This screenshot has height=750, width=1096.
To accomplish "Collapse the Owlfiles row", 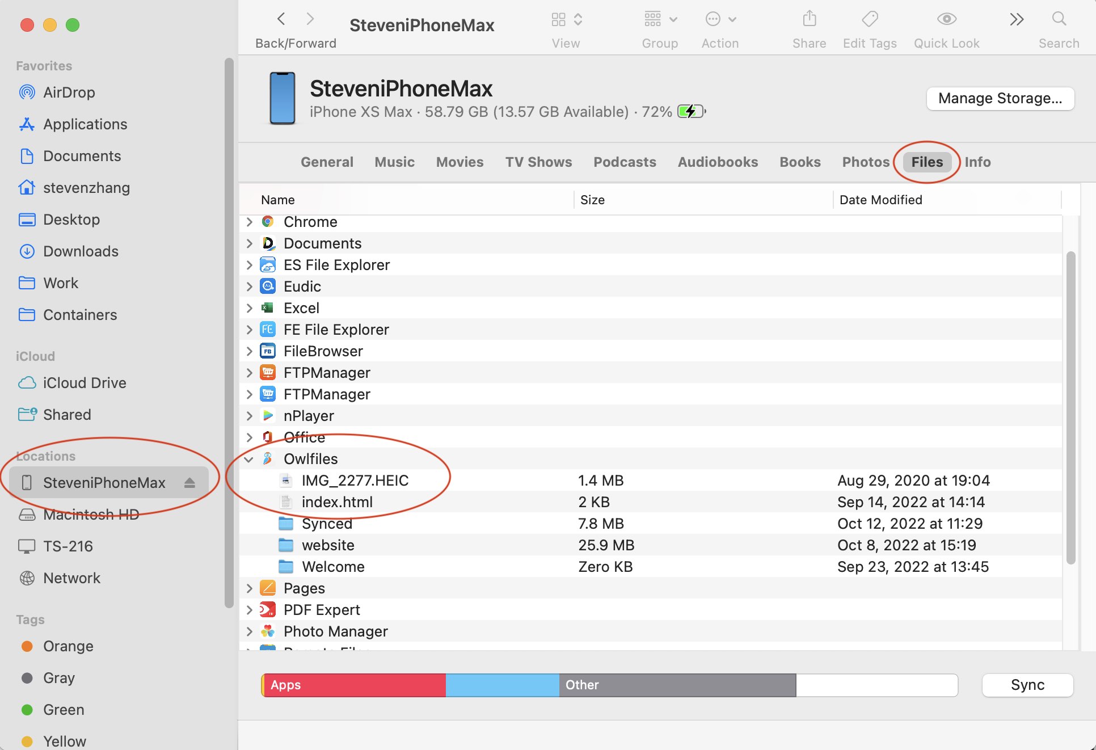I will click(x=249, y=459).
